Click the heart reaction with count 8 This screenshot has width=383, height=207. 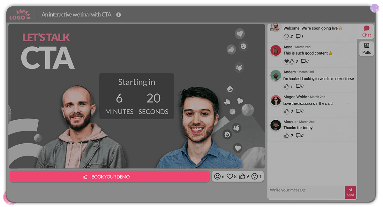[230, 176]
